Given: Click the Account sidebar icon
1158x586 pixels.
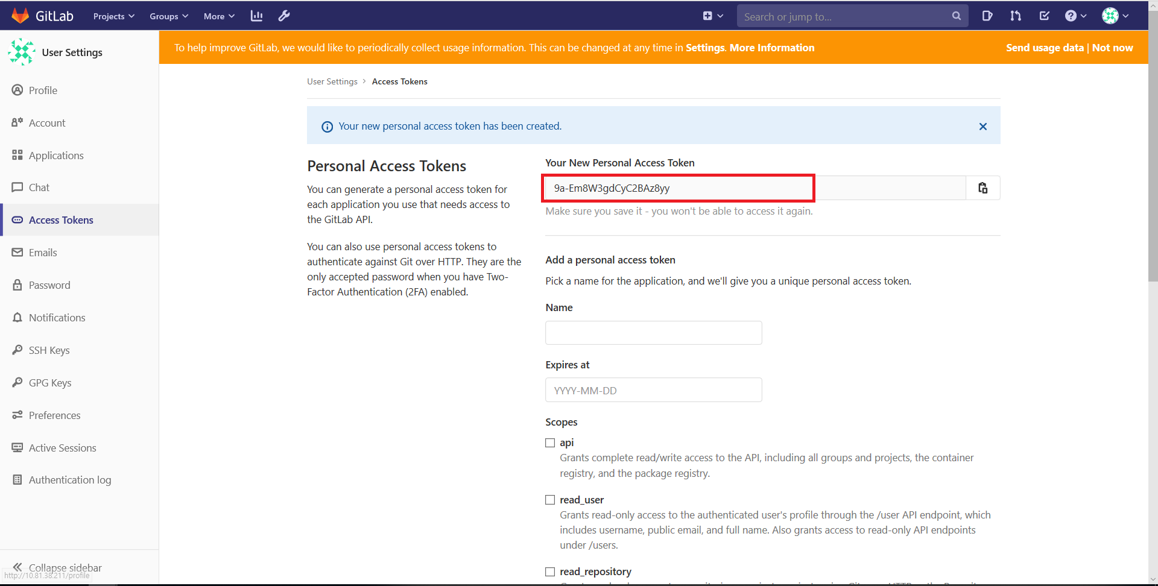Looking at the screenshot, I should [17, 122].
